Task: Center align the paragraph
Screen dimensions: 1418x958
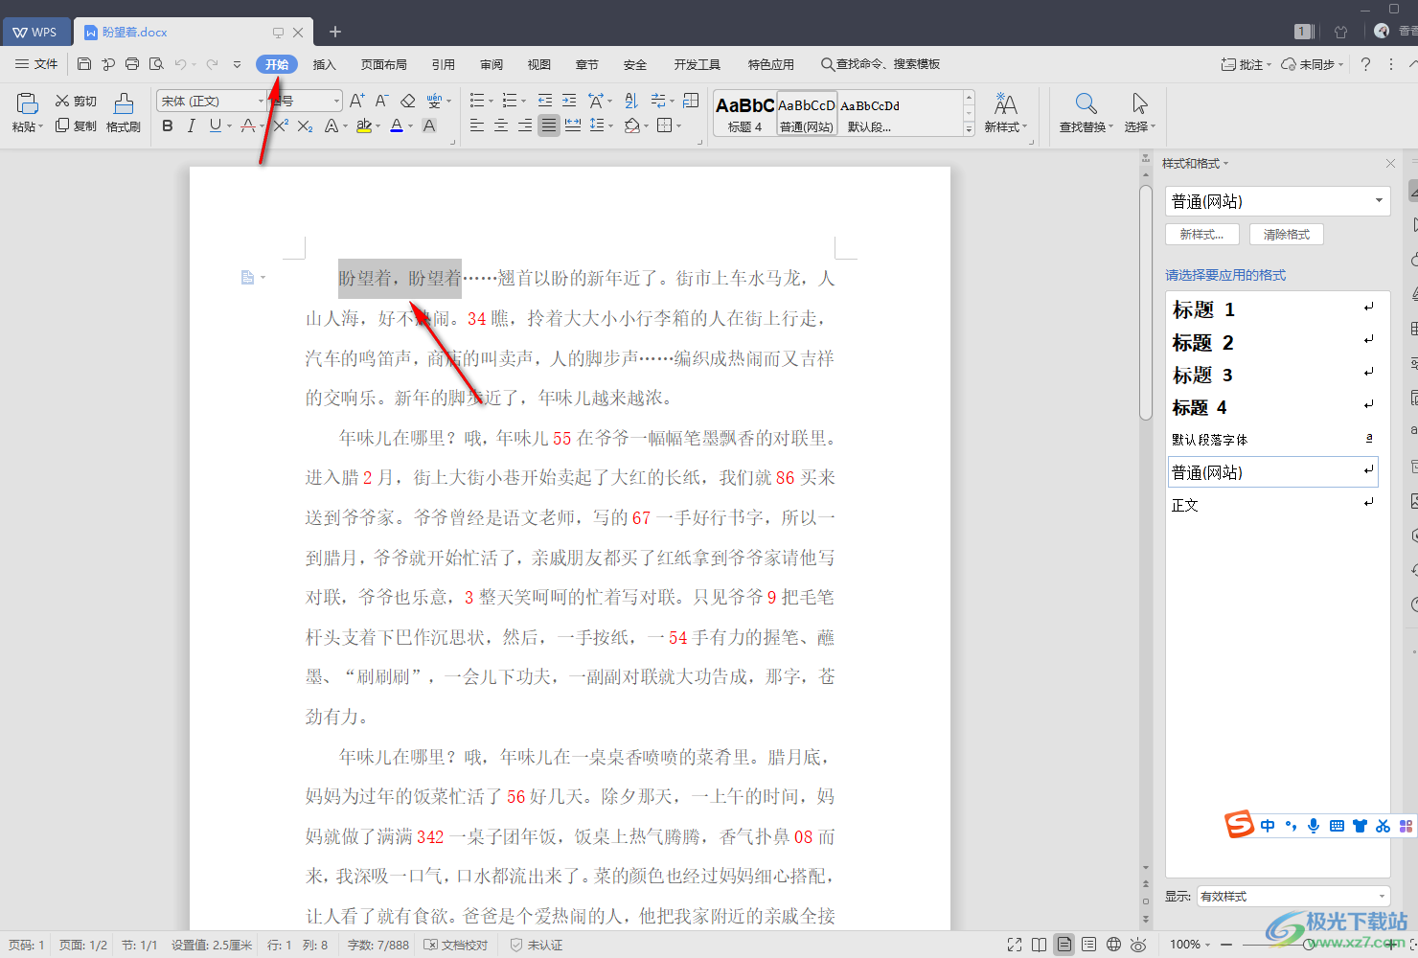Action: 501,125
